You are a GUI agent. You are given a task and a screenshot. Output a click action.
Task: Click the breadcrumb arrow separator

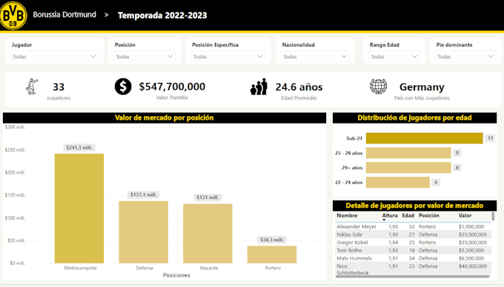coord(107,15)
